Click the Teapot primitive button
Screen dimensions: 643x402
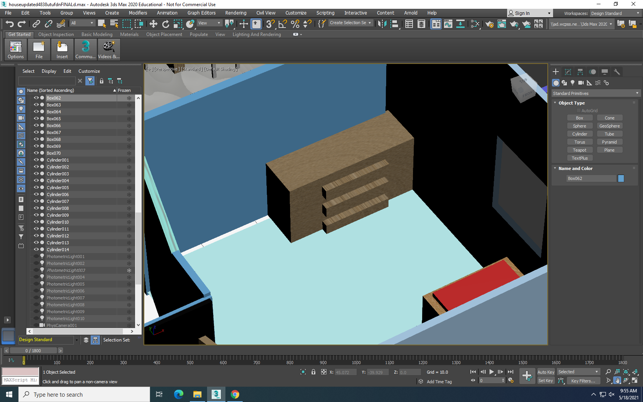[579, 150]
